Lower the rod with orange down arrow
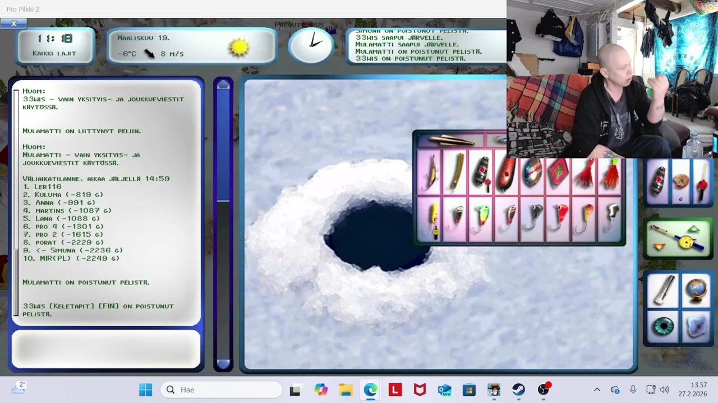This screenshot has width=718, height=403. click(x=659, y=247)
